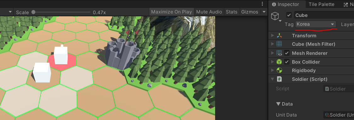
Task: Click the Mesh Renderer component icon
Action: click(x=279, y=53)
